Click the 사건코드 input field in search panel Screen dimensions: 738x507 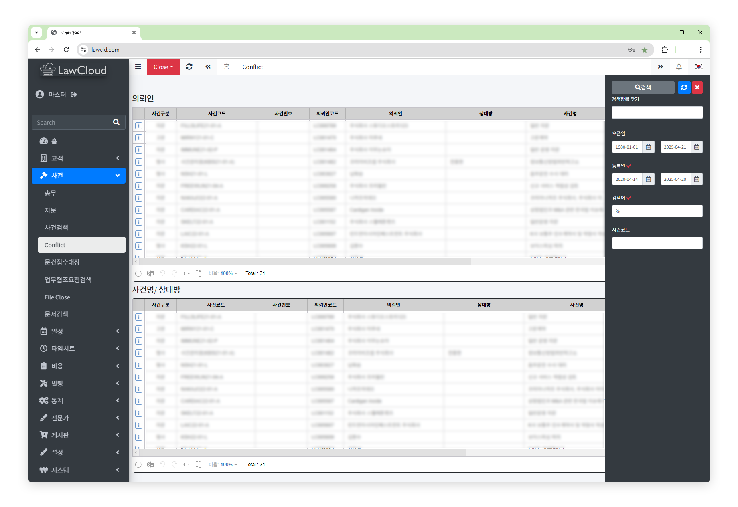coord(657,243)
